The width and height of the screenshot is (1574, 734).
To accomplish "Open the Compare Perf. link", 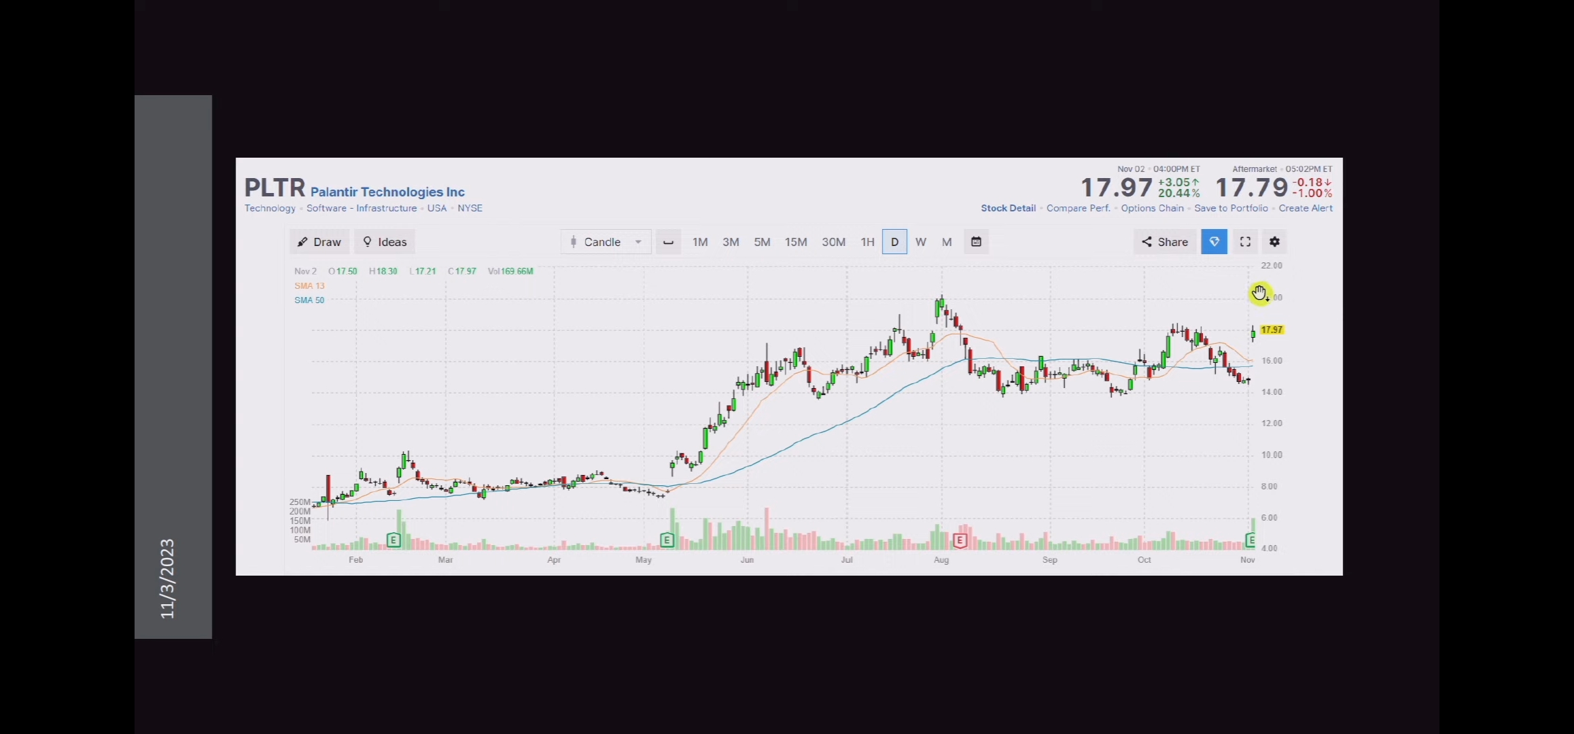I will click(1078, 208).
